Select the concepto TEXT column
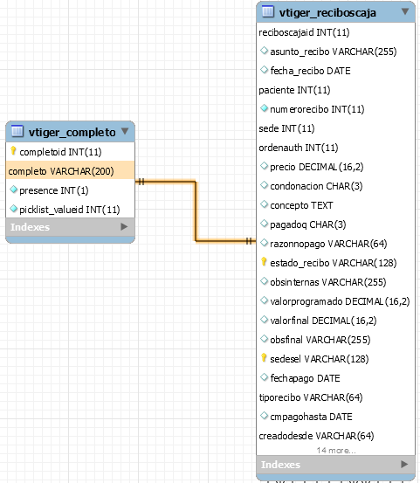 point(335,205)
